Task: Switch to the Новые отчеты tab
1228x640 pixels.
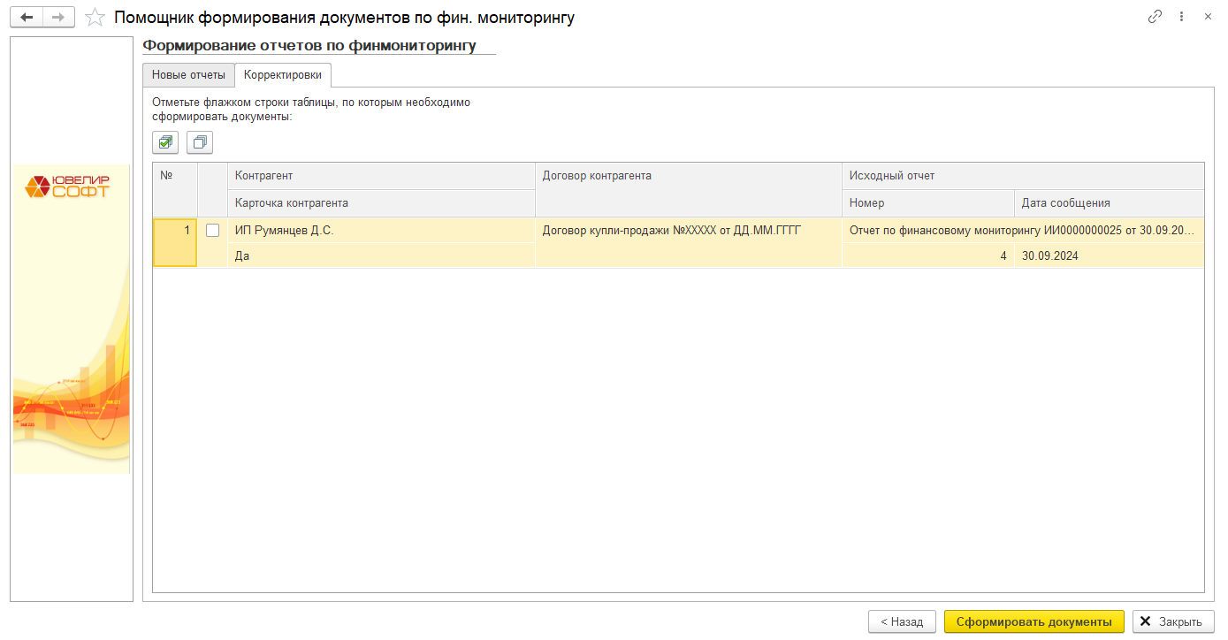Action: pos(188,75)
